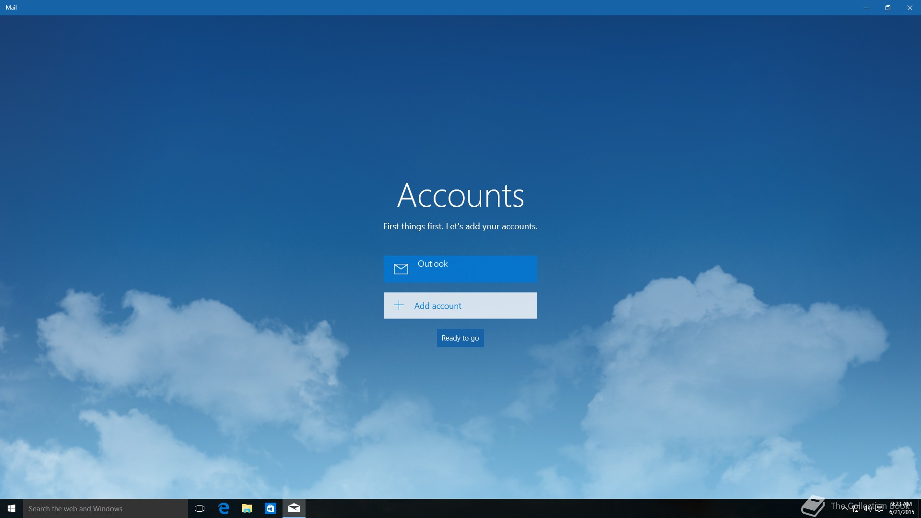The height and width of the screenshot is (518, 921).
Task: Open the Action Center notifications icon
Action: pyautogui.click(x=879, y=508)
